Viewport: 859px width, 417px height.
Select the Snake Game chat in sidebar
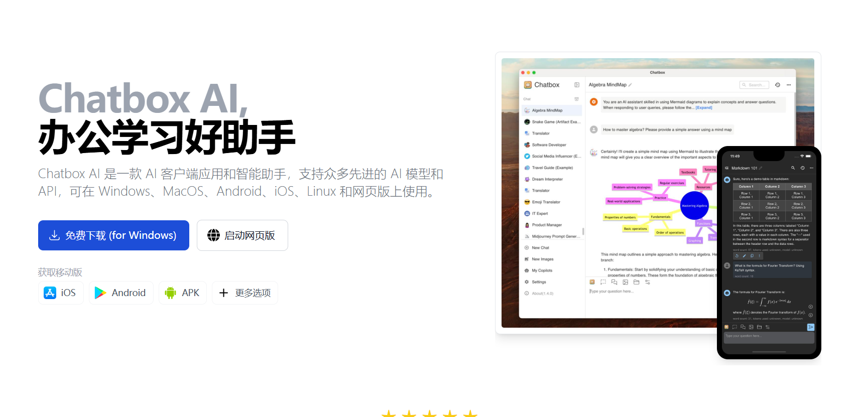click(x=552, y=122)
